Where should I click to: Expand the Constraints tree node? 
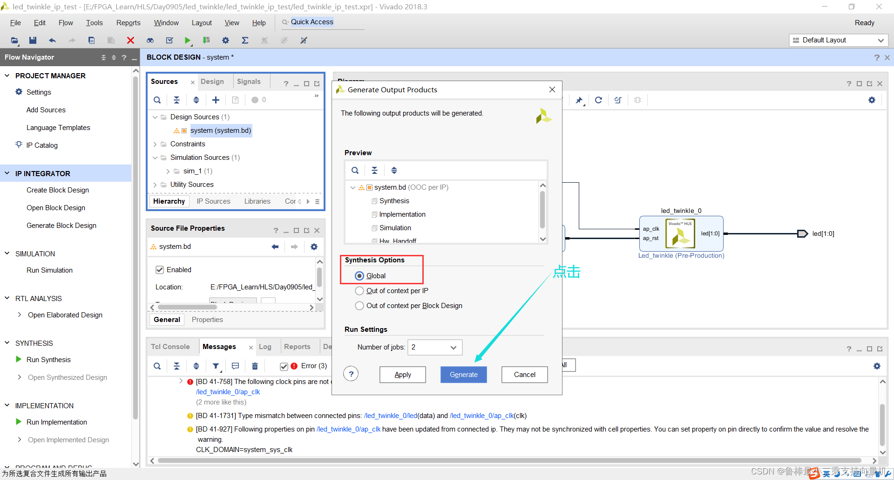pos(155,144)
